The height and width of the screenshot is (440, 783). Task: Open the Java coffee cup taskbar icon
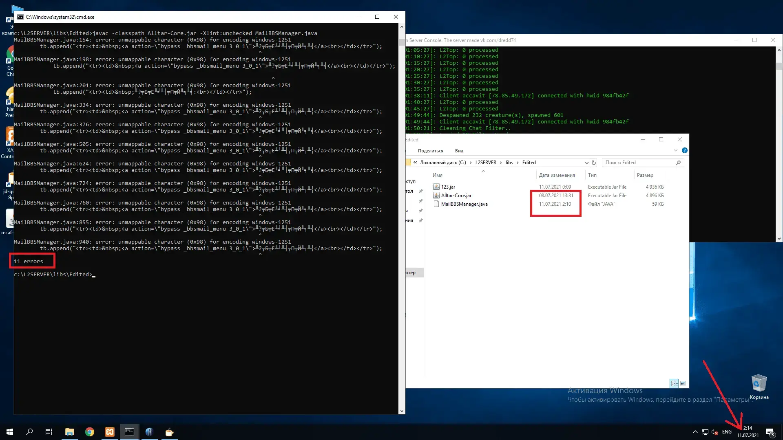pos(169,432)
